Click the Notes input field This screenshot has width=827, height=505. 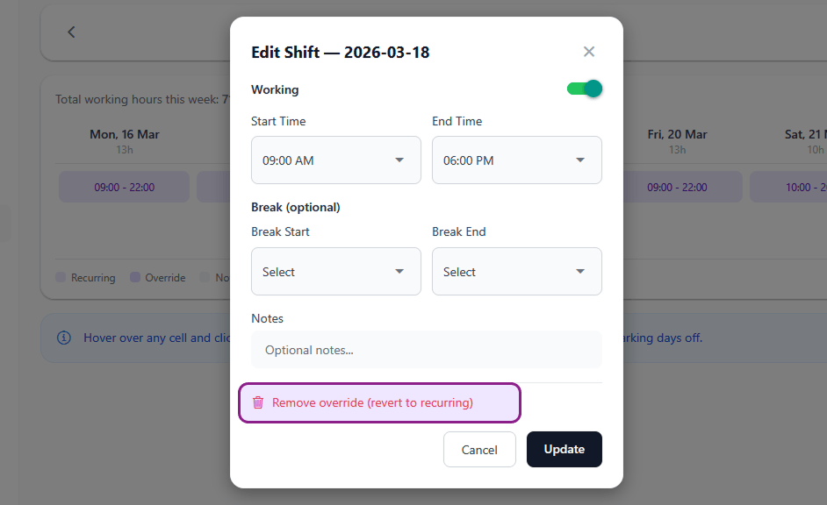tap(427, 350)
